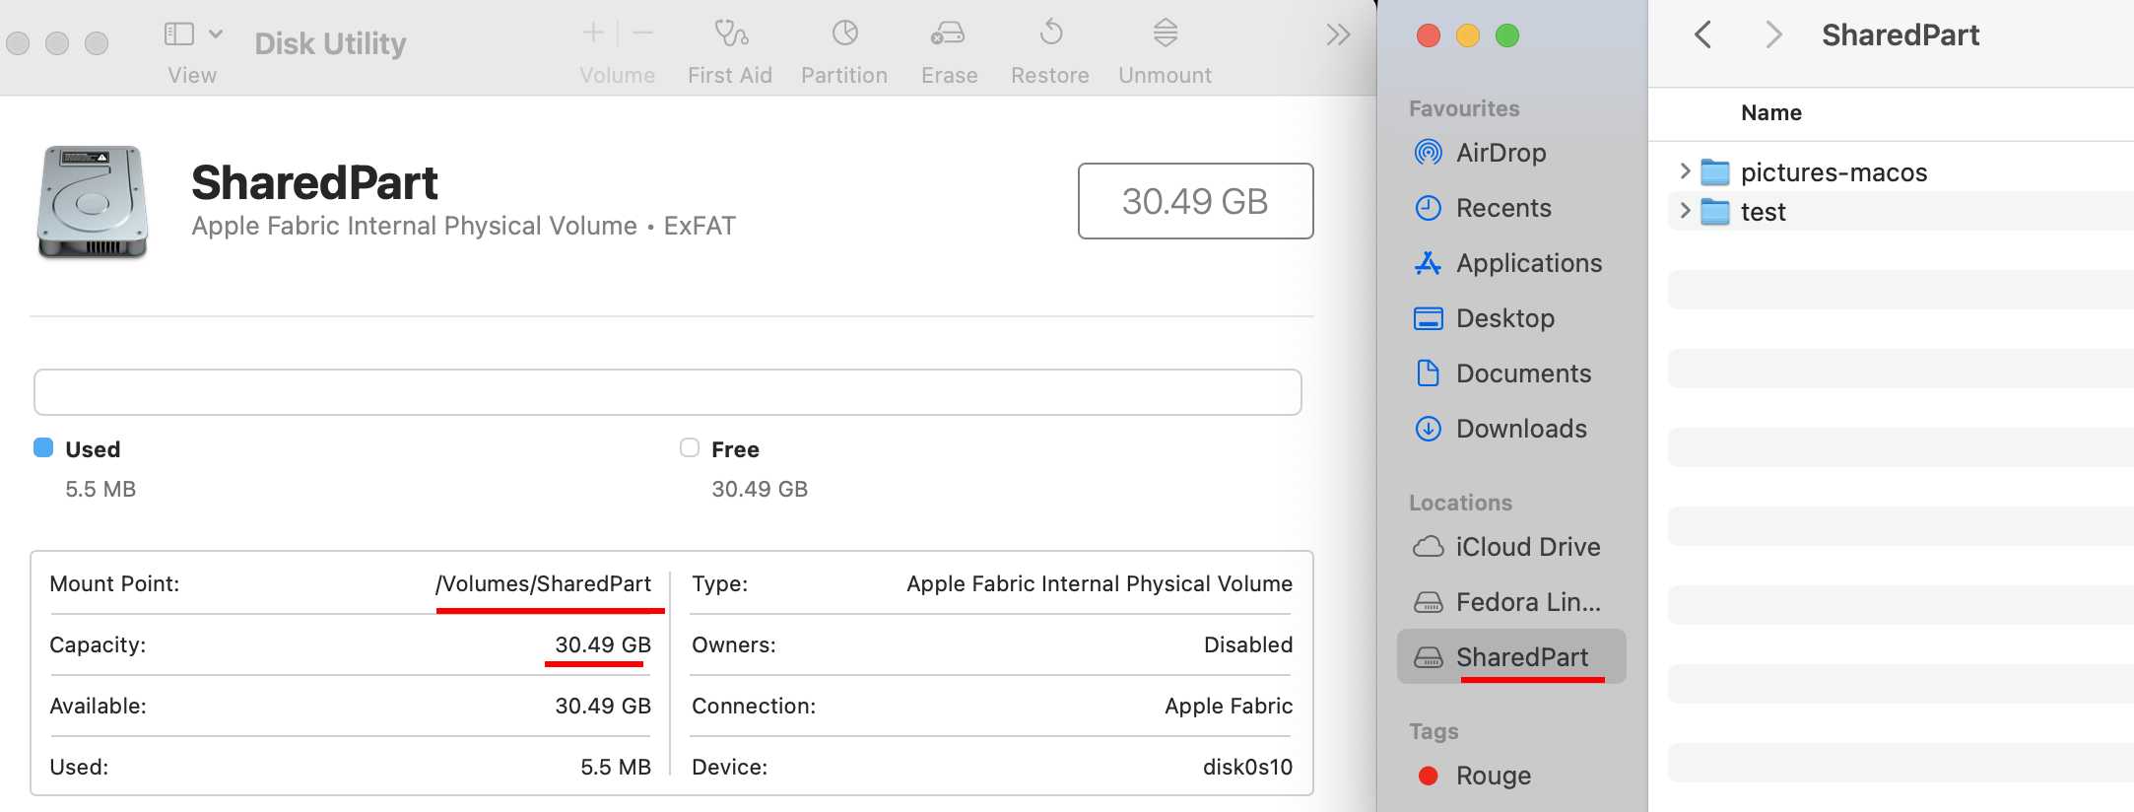Image resolution: width=2134 pixels, height=812 pixels.
Task: Click the SharedPart hard drive image
Action: pos(93,202)
